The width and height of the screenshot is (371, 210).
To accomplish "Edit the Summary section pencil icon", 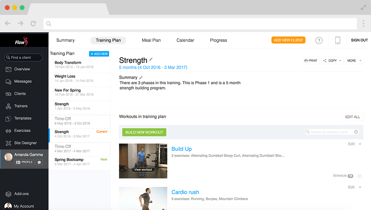I will click(141, 78).
